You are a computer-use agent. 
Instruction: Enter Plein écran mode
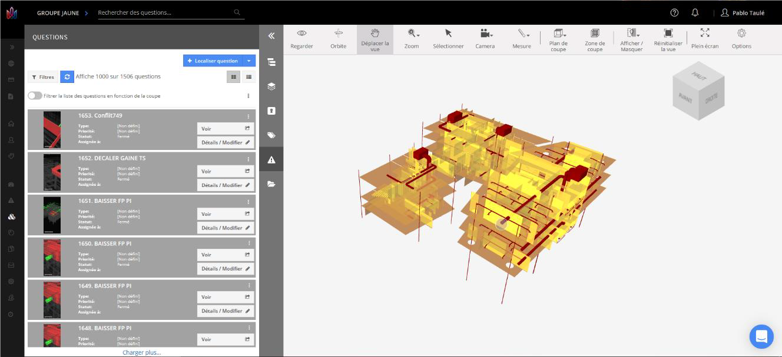(705, 39)
